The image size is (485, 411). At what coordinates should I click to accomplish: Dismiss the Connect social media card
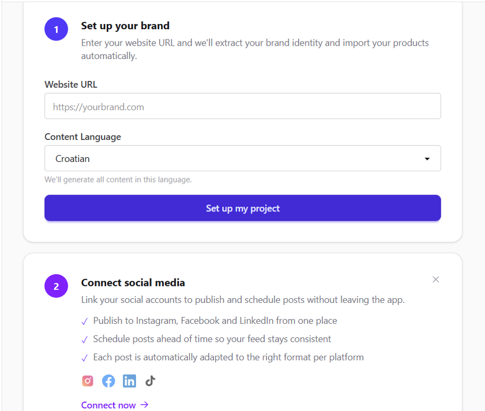point(436,279)
